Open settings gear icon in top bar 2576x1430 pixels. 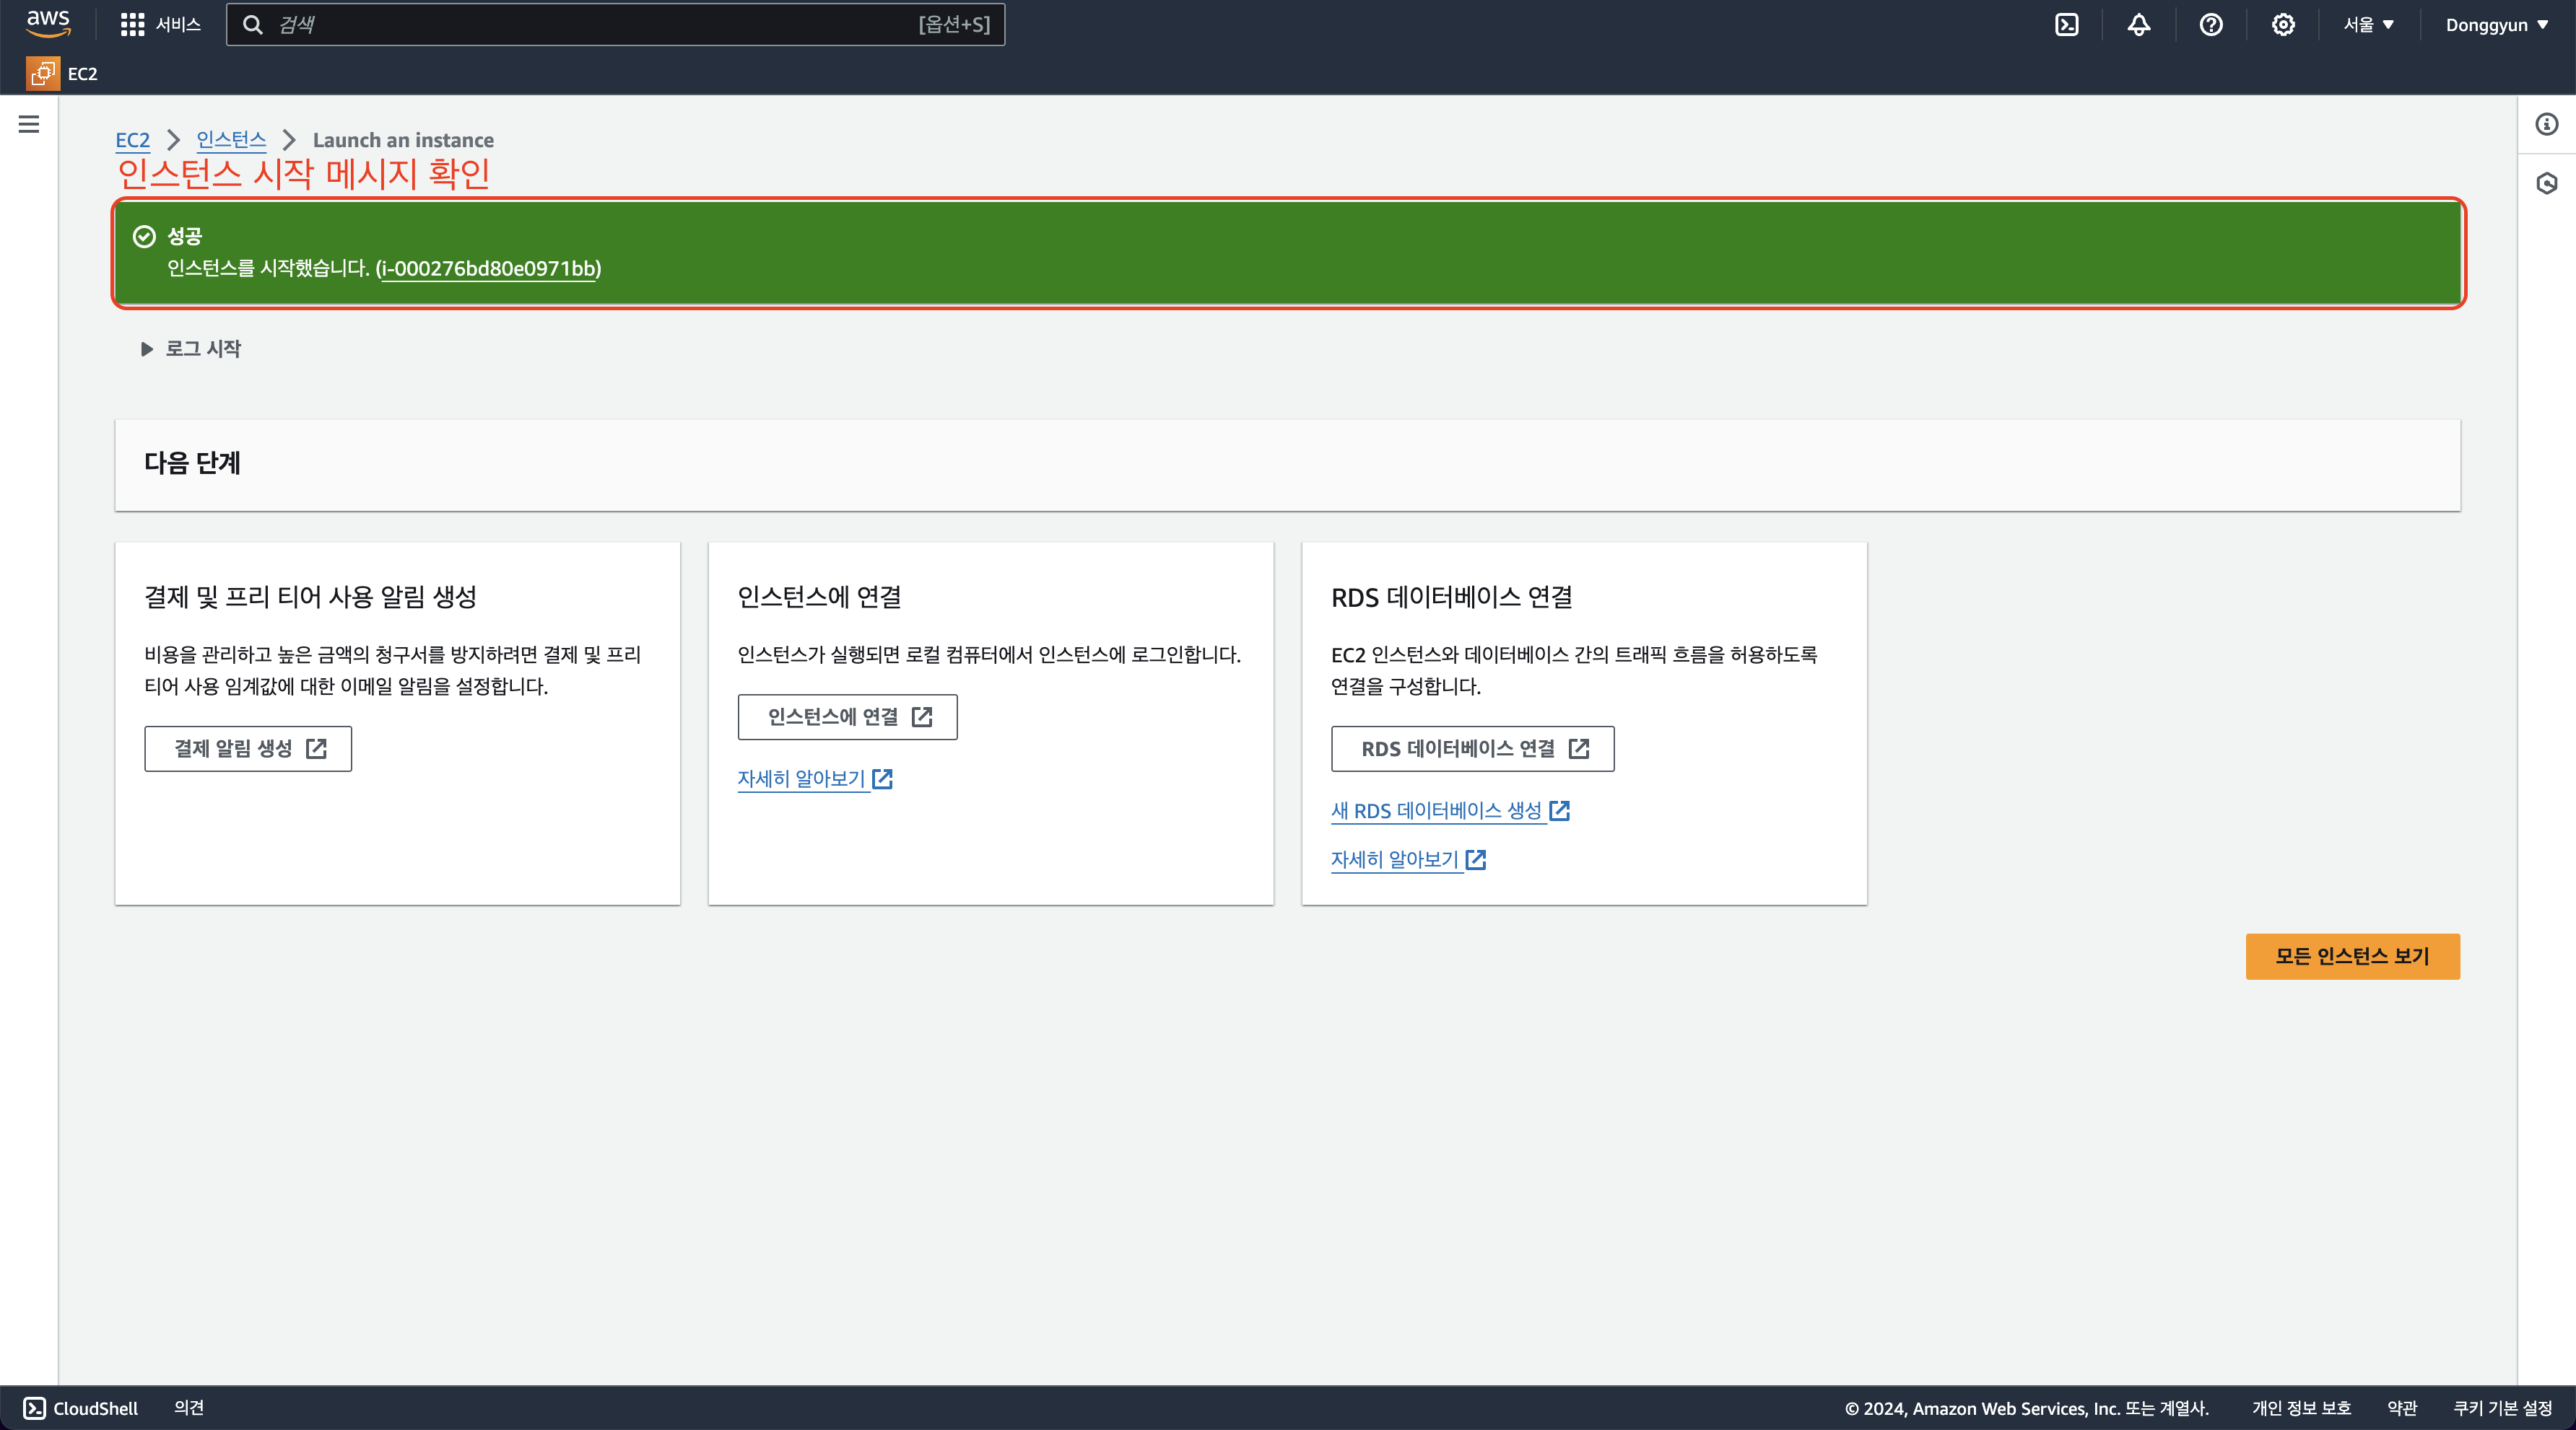click(x=2282, y=25)
